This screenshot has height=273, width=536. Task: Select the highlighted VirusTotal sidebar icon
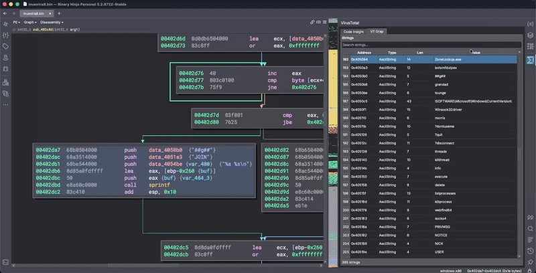click(x=530, y=60)
